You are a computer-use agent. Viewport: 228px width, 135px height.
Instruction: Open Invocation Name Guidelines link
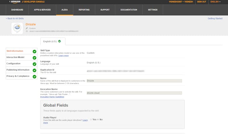point(52,97)
